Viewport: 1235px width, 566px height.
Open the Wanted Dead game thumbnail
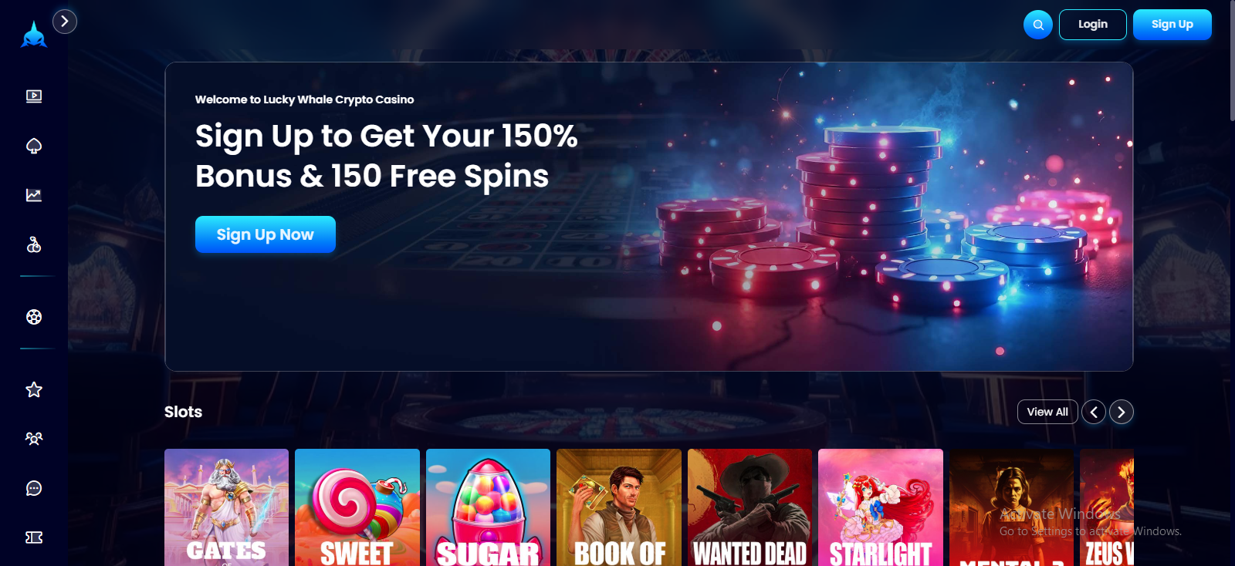click(x=750, y=507)
